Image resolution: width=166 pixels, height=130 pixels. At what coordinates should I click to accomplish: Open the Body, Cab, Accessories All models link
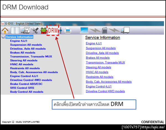[109, 82]
